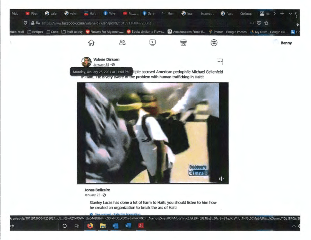Bookmark page with the star icon
Viewport: 311px width, 240px height.
tap(267, 23)
